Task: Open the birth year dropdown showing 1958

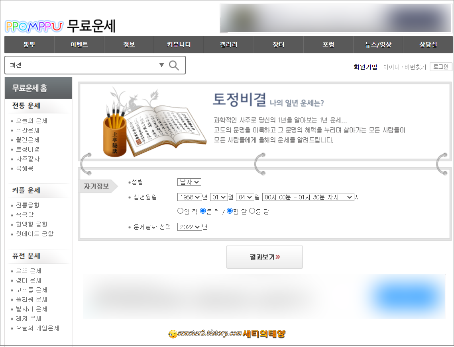Action: click(189, 197)
